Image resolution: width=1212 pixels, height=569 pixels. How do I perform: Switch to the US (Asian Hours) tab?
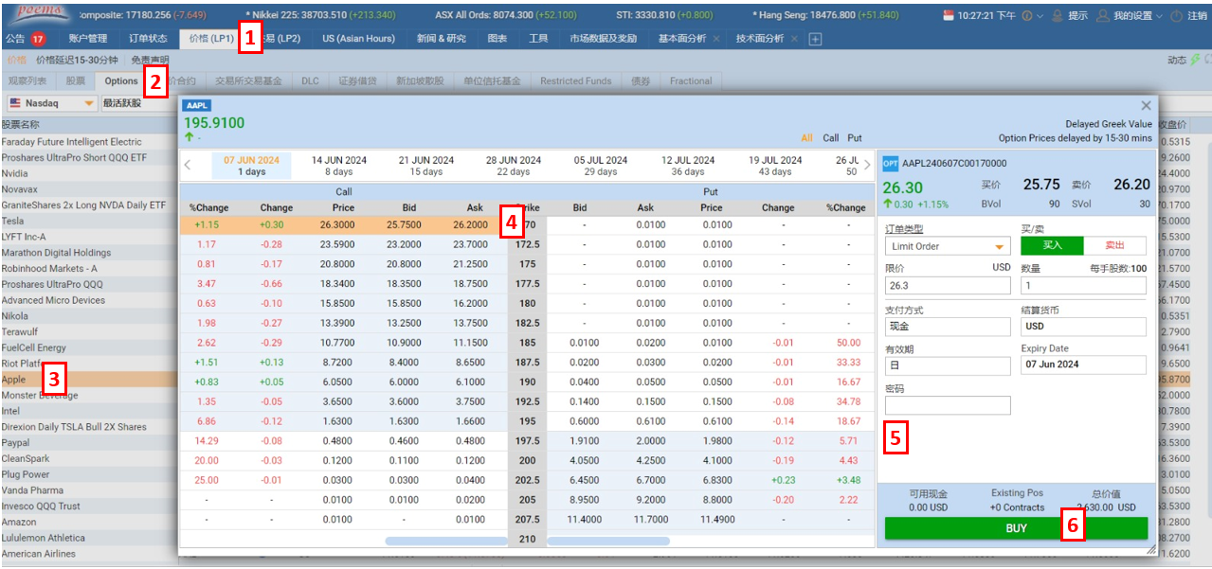point(358,39)
